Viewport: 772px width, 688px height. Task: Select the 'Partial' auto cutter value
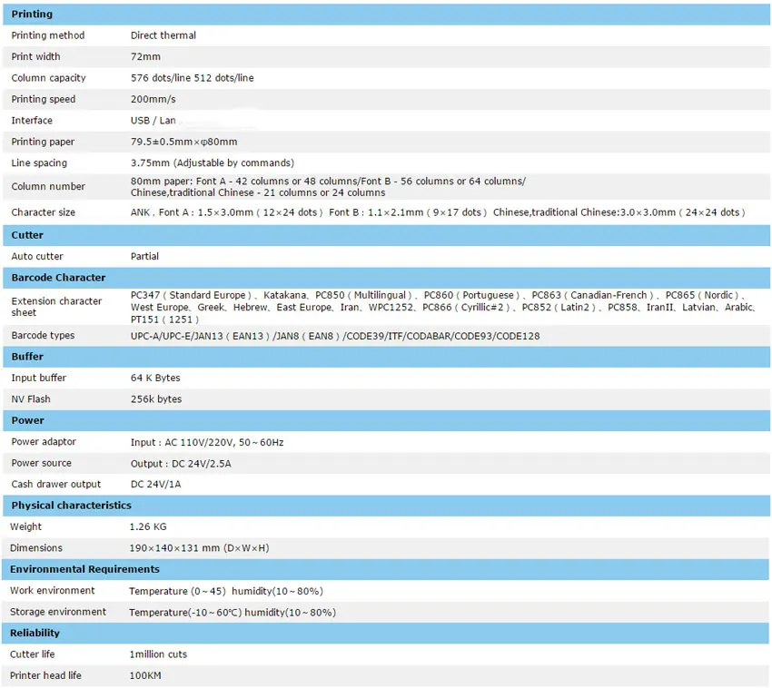point(144,256)
